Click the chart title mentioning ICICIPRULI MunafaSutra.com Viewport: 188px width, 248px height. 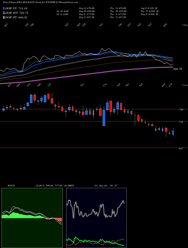pyautogui.click(x=40, y=2)
